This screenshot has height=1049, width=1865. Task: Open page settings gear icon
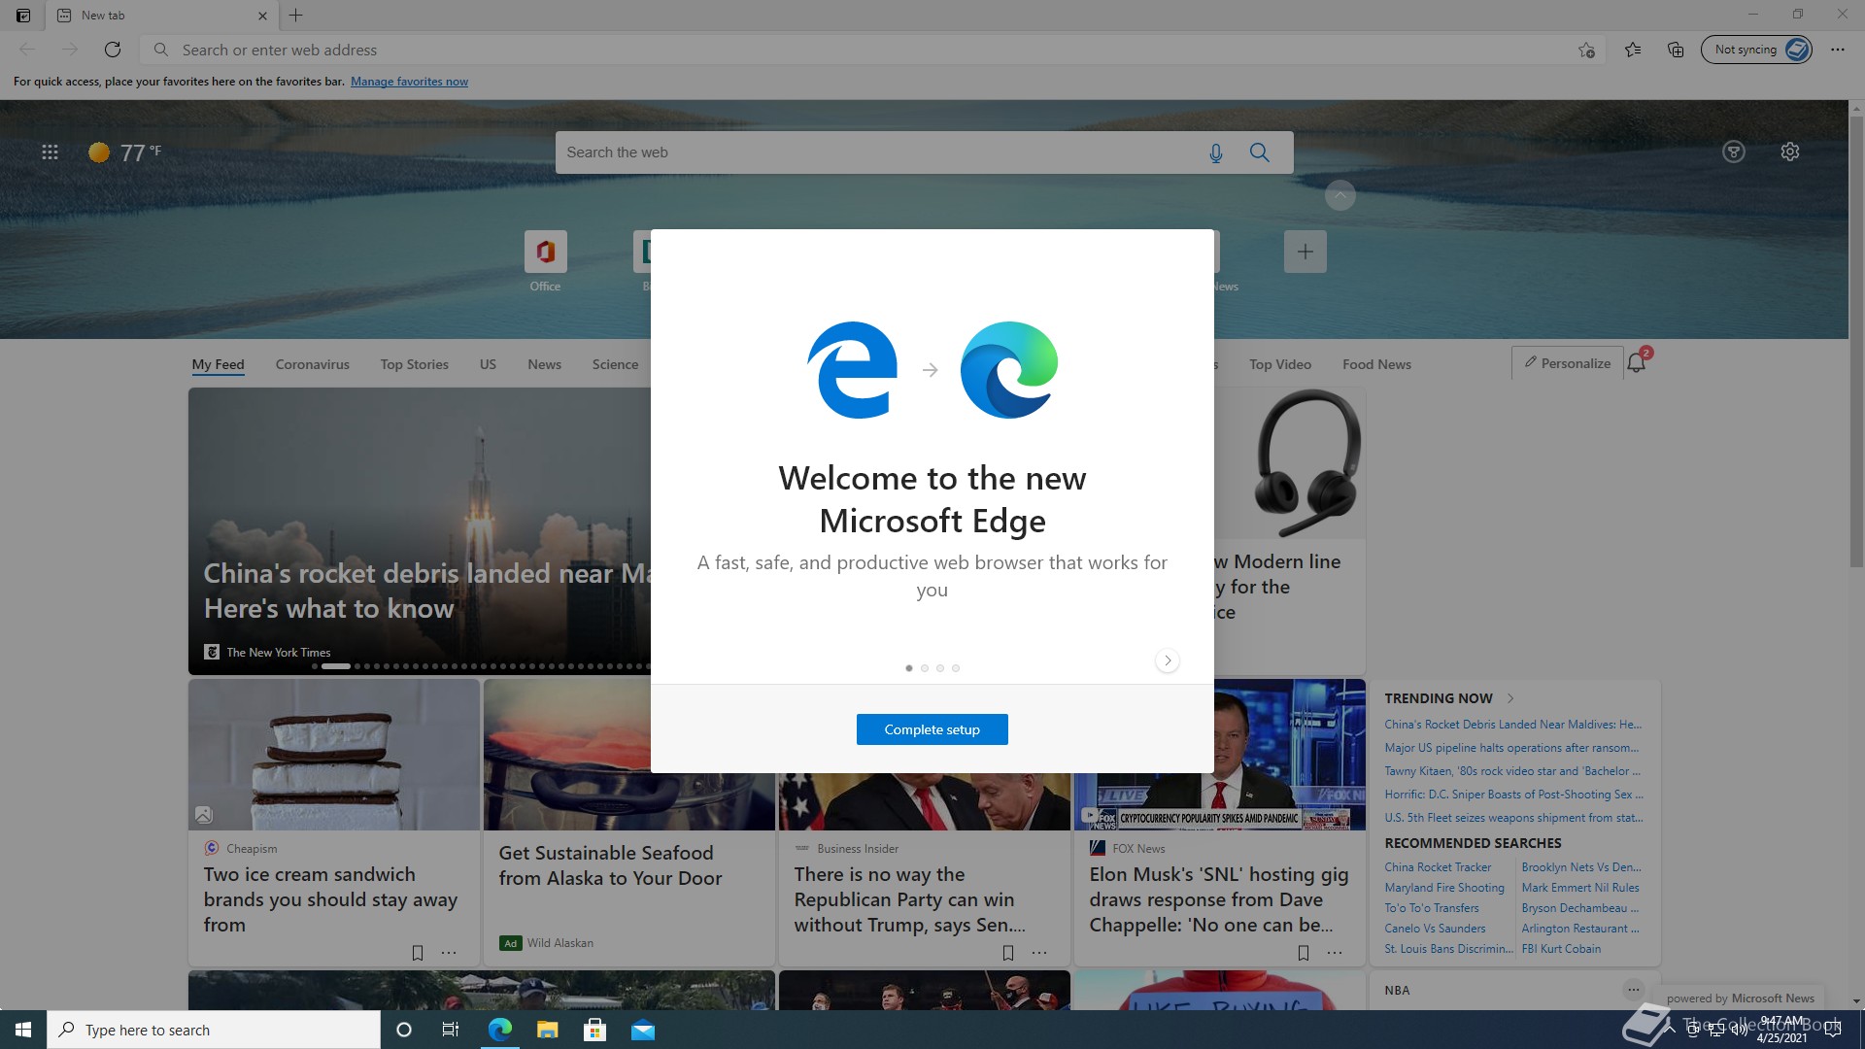[1790, 152]
